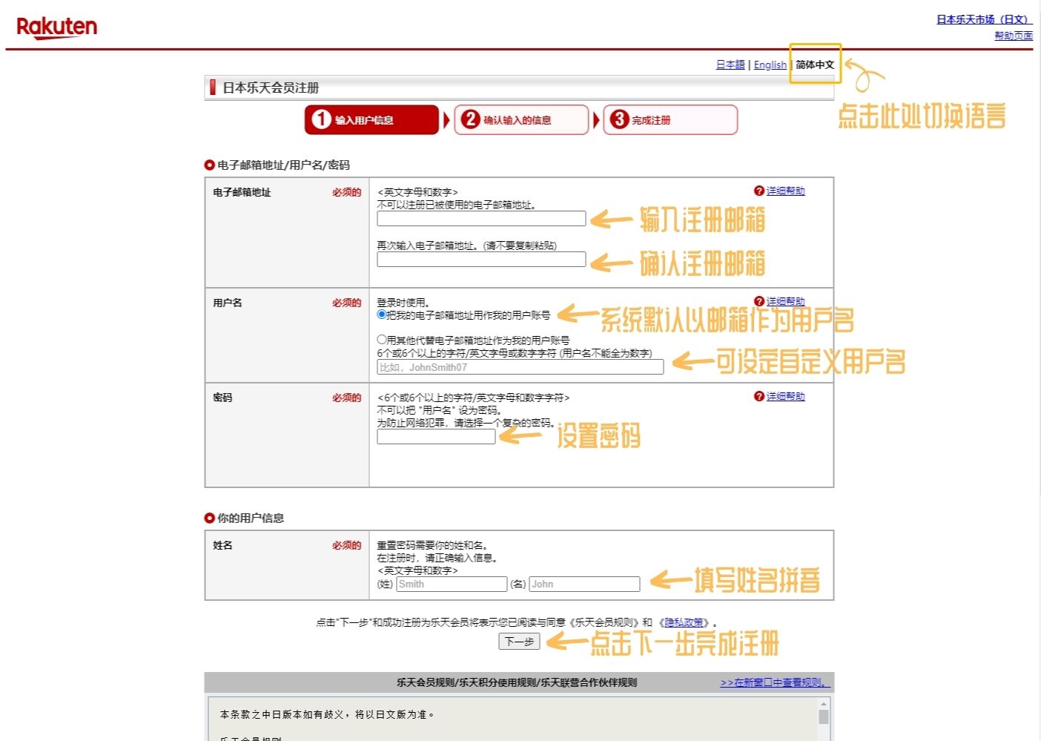Click question mark help icon in 密码 row
Image resolution: width=1041 pixels, height=741 pixels.
(759, 396)
